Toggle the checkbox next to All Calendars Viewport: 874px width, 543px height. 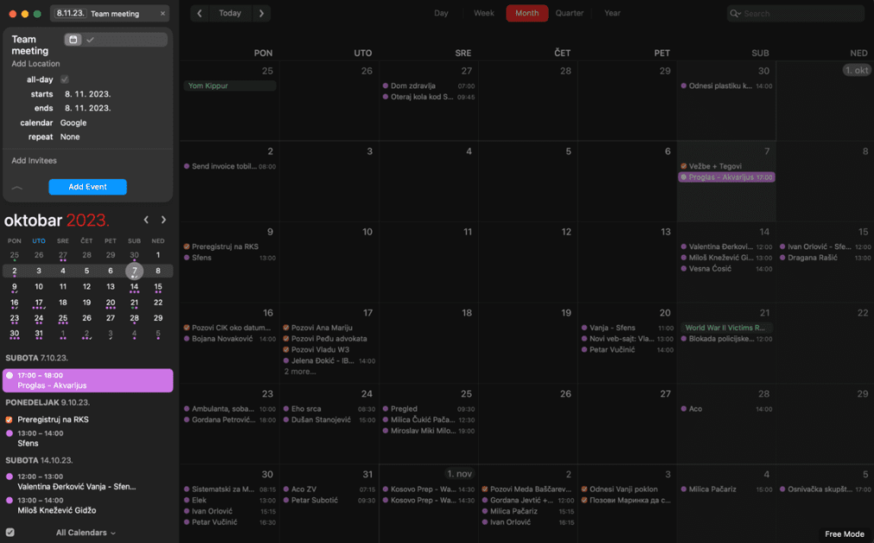(9, 532)
